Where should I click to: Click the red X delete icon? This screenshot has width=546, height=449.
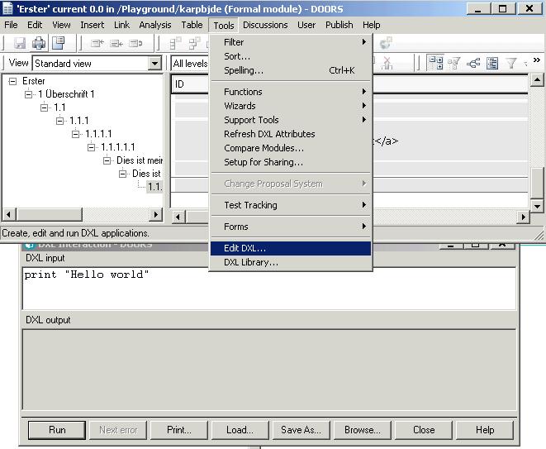click(x=387, y=63)
